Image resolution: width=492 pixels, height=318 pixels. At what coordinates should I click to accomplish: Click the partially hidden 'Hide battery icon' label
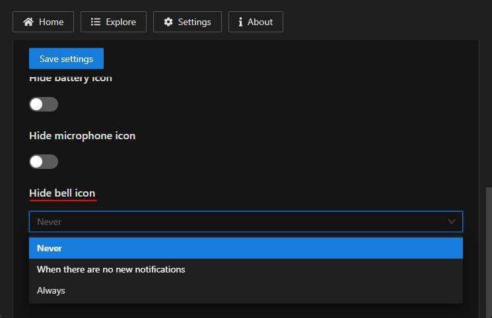(x=70, y=79)
